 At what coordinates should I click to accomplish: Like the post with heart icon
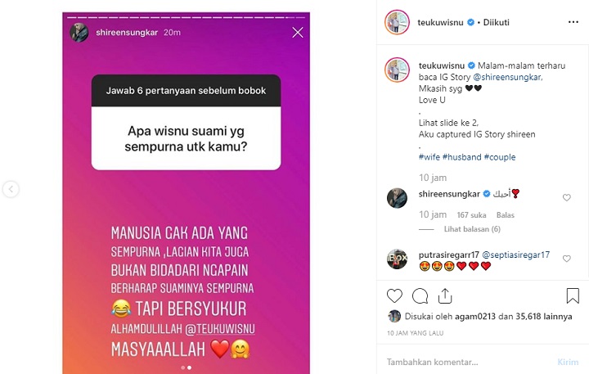394,296
